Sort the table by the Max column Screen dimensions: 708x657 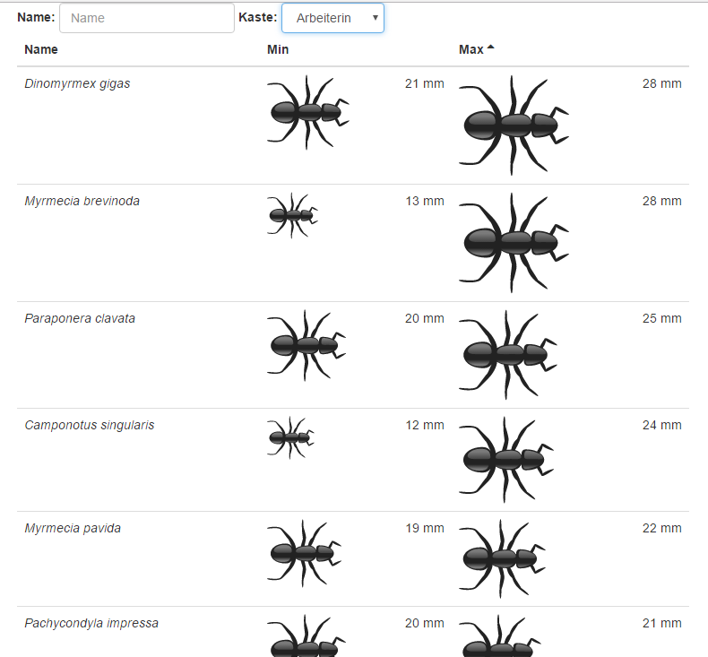pos(471,49)
